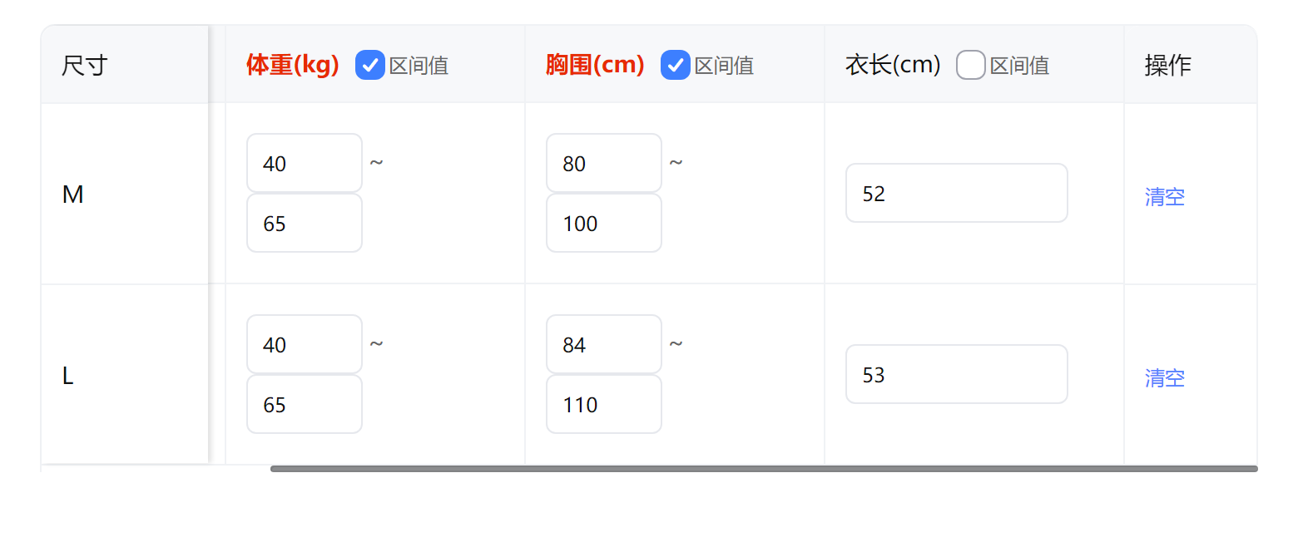Click M row garment length field (52)
This screenshot has height=537, width=1303.
956,193
